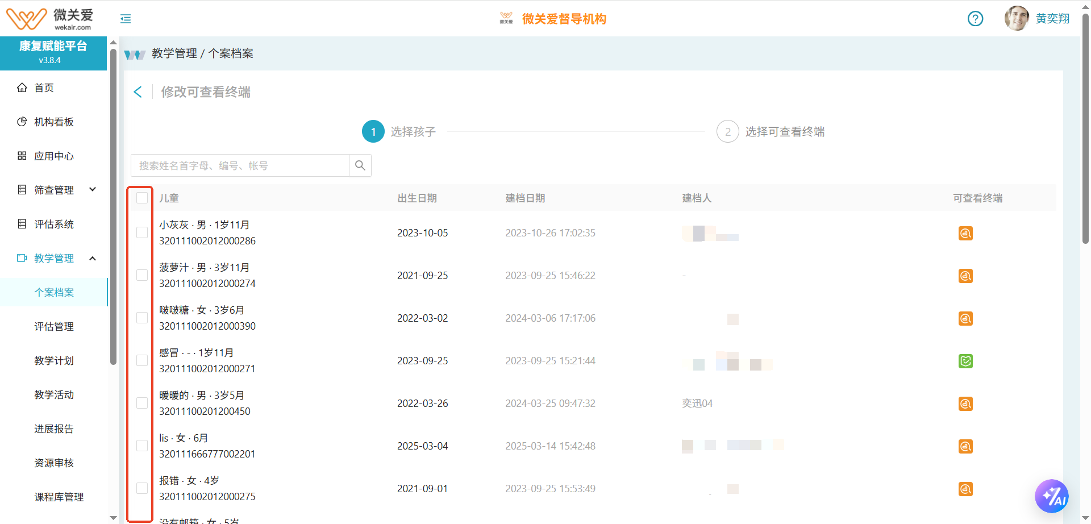
Task: Click green terminal icon for 感冒 row
Action: click(965, 361)
